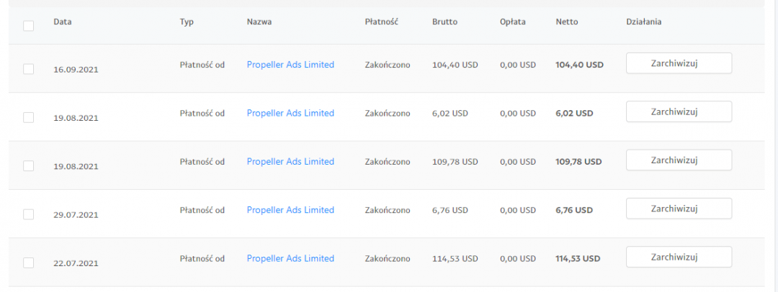Image resolution: width=778 pixels, height=292 pixels.
Task: Click the Netto column header
Action: point(566,22)
